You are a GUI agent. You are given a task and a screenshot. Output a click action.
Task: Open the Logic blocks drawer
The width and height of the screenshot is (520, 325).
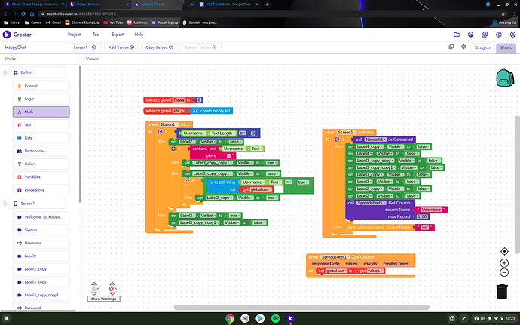(41, 99)
